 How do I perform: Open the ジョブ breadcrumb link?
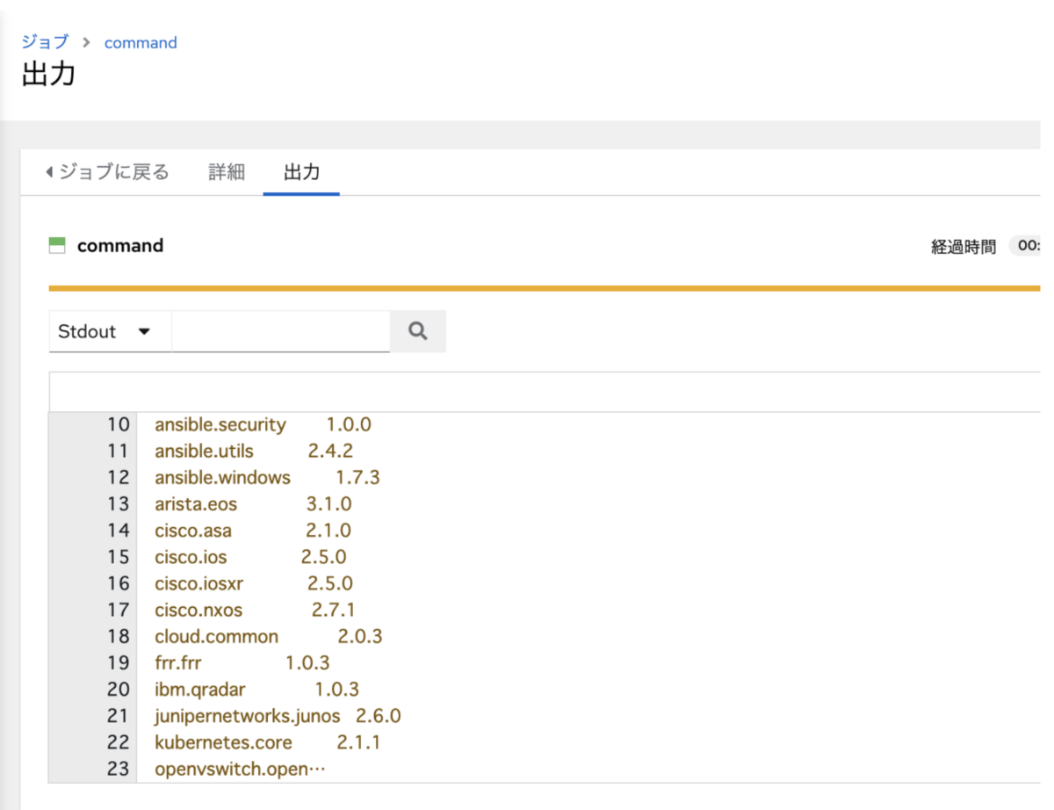click(45, 42)
